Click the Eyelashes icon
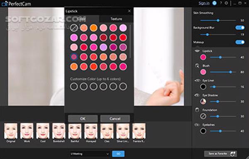249x159 pixels. coord(197,125)
